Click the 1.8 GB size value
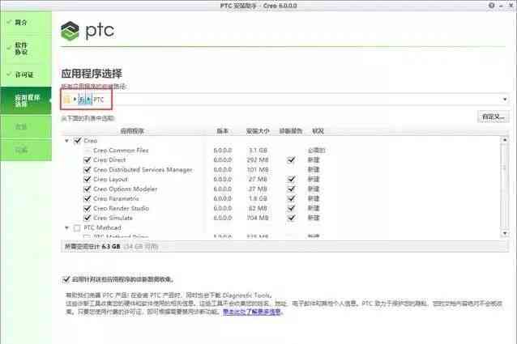The width and height of the screenshot is (517, 344). click(258, 198)
